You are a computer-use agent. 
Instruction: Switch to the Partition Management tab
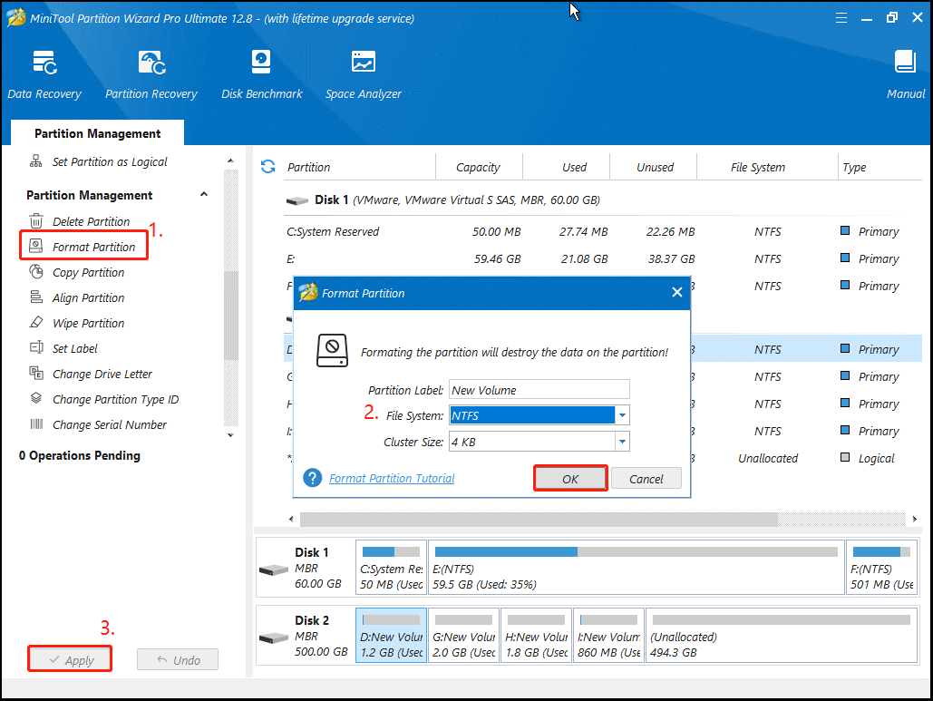click(97, 133)
